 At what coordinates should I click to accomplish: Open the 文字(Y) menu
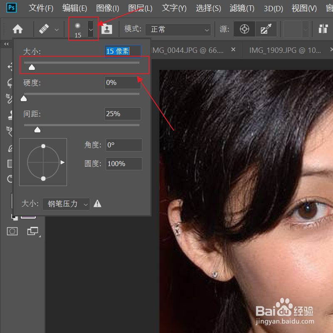pos(174,8)
